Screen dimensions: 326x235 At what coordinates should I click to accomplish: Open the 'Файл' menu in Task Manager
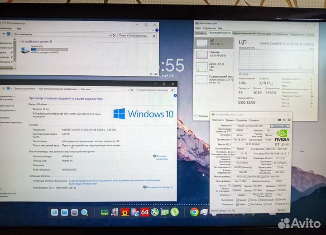[198, 28]
